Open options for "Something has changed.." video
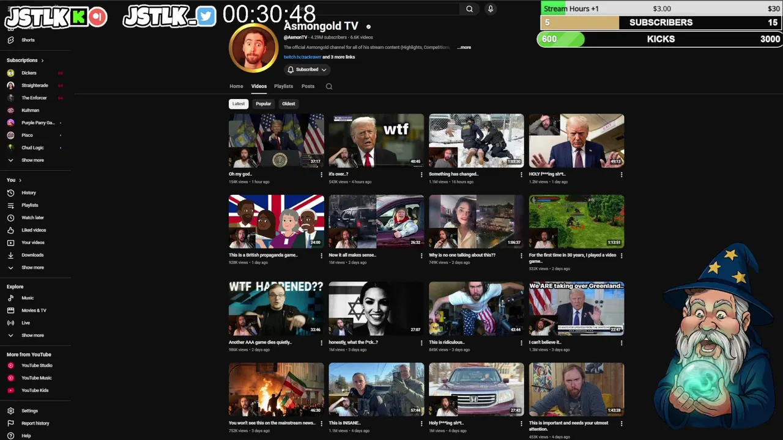783x440 pixels. pos(521,175)
